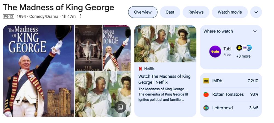
Task: Click the cluster of streaming service icons
Action: point(244,48)
